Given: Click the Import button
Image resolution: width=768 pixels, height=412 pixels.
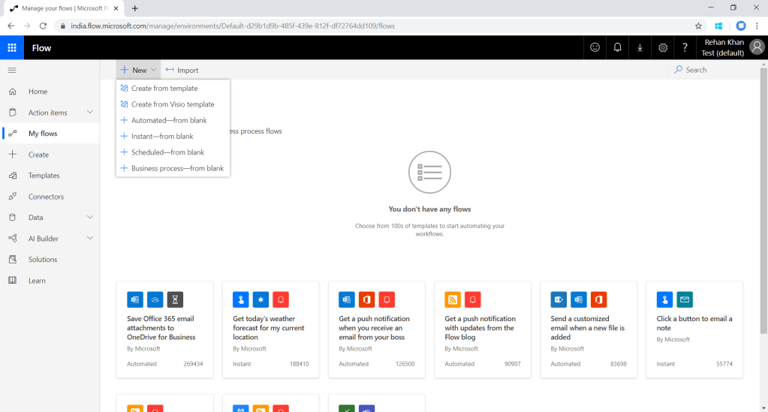Looking at the screenshot, I should point(182,70).
